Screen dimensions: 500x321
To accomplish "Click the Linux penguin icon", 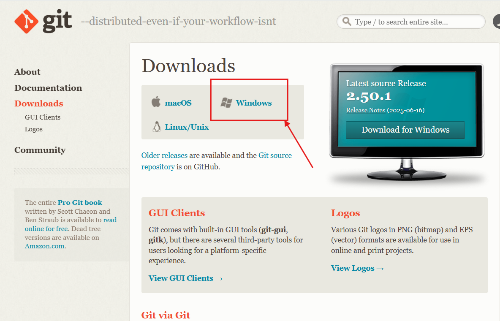I will [x=157, y=127].
